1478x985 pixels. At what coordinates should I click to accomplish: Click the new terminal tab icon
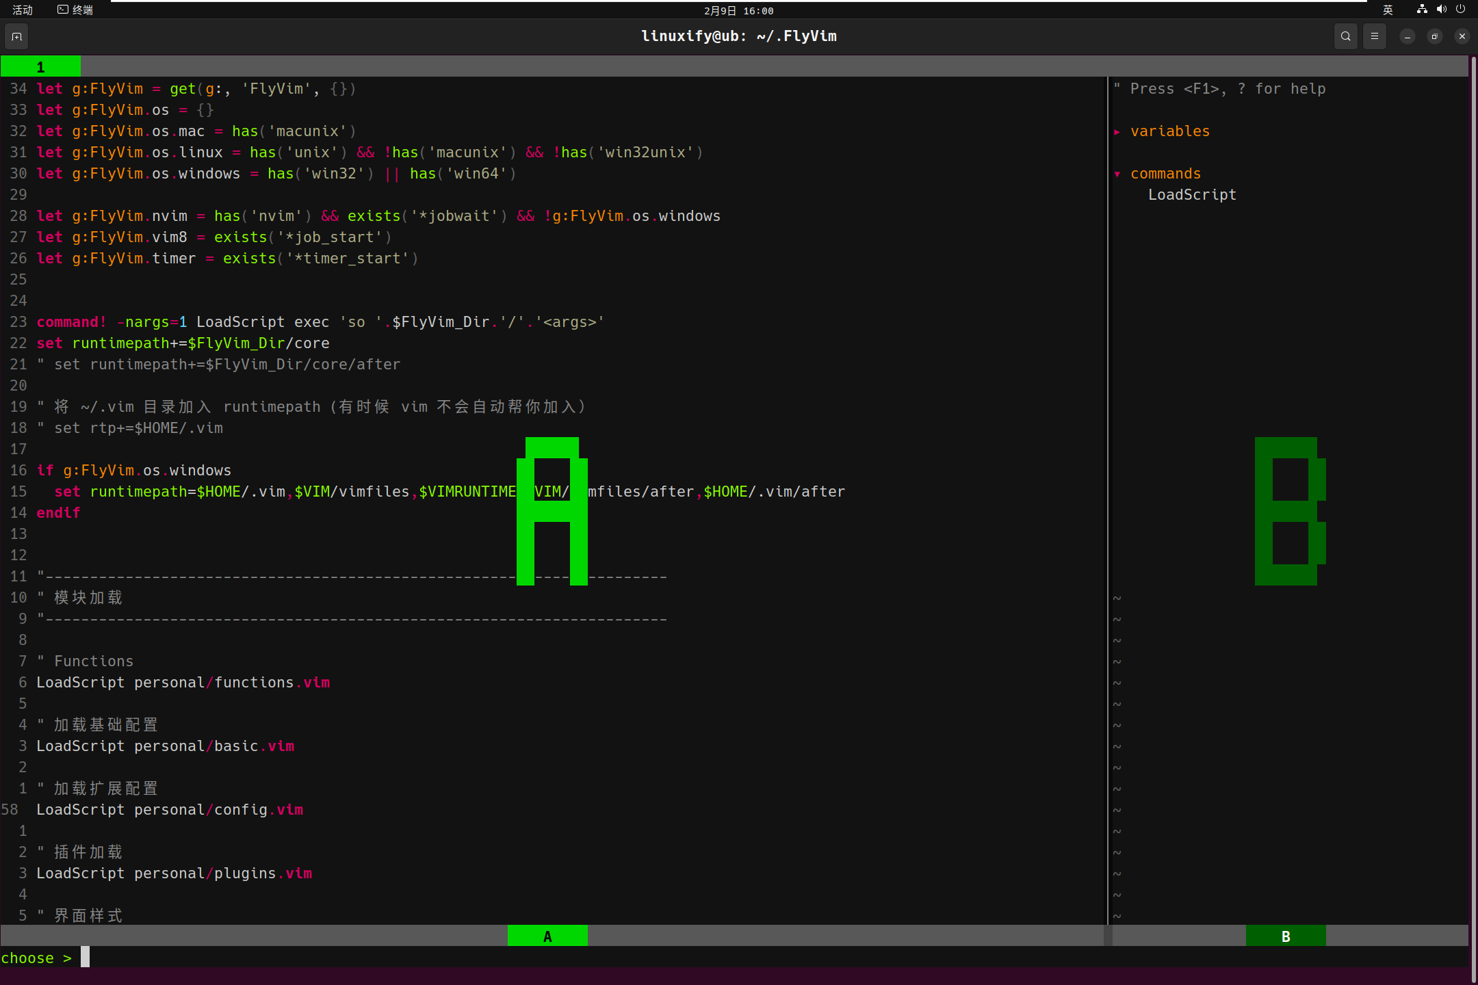17,36
